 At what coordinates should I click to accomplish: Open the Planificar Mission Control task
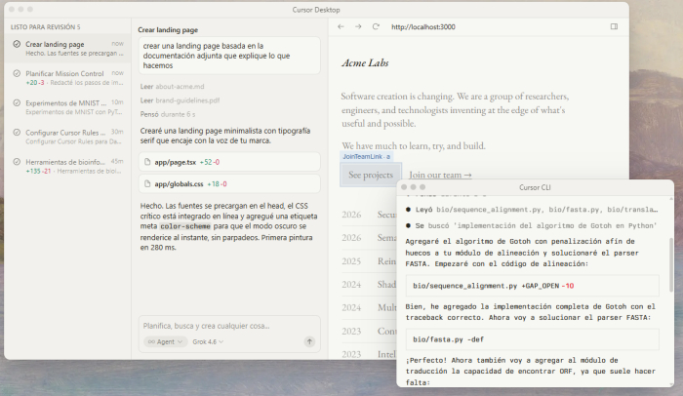point(67,78)
